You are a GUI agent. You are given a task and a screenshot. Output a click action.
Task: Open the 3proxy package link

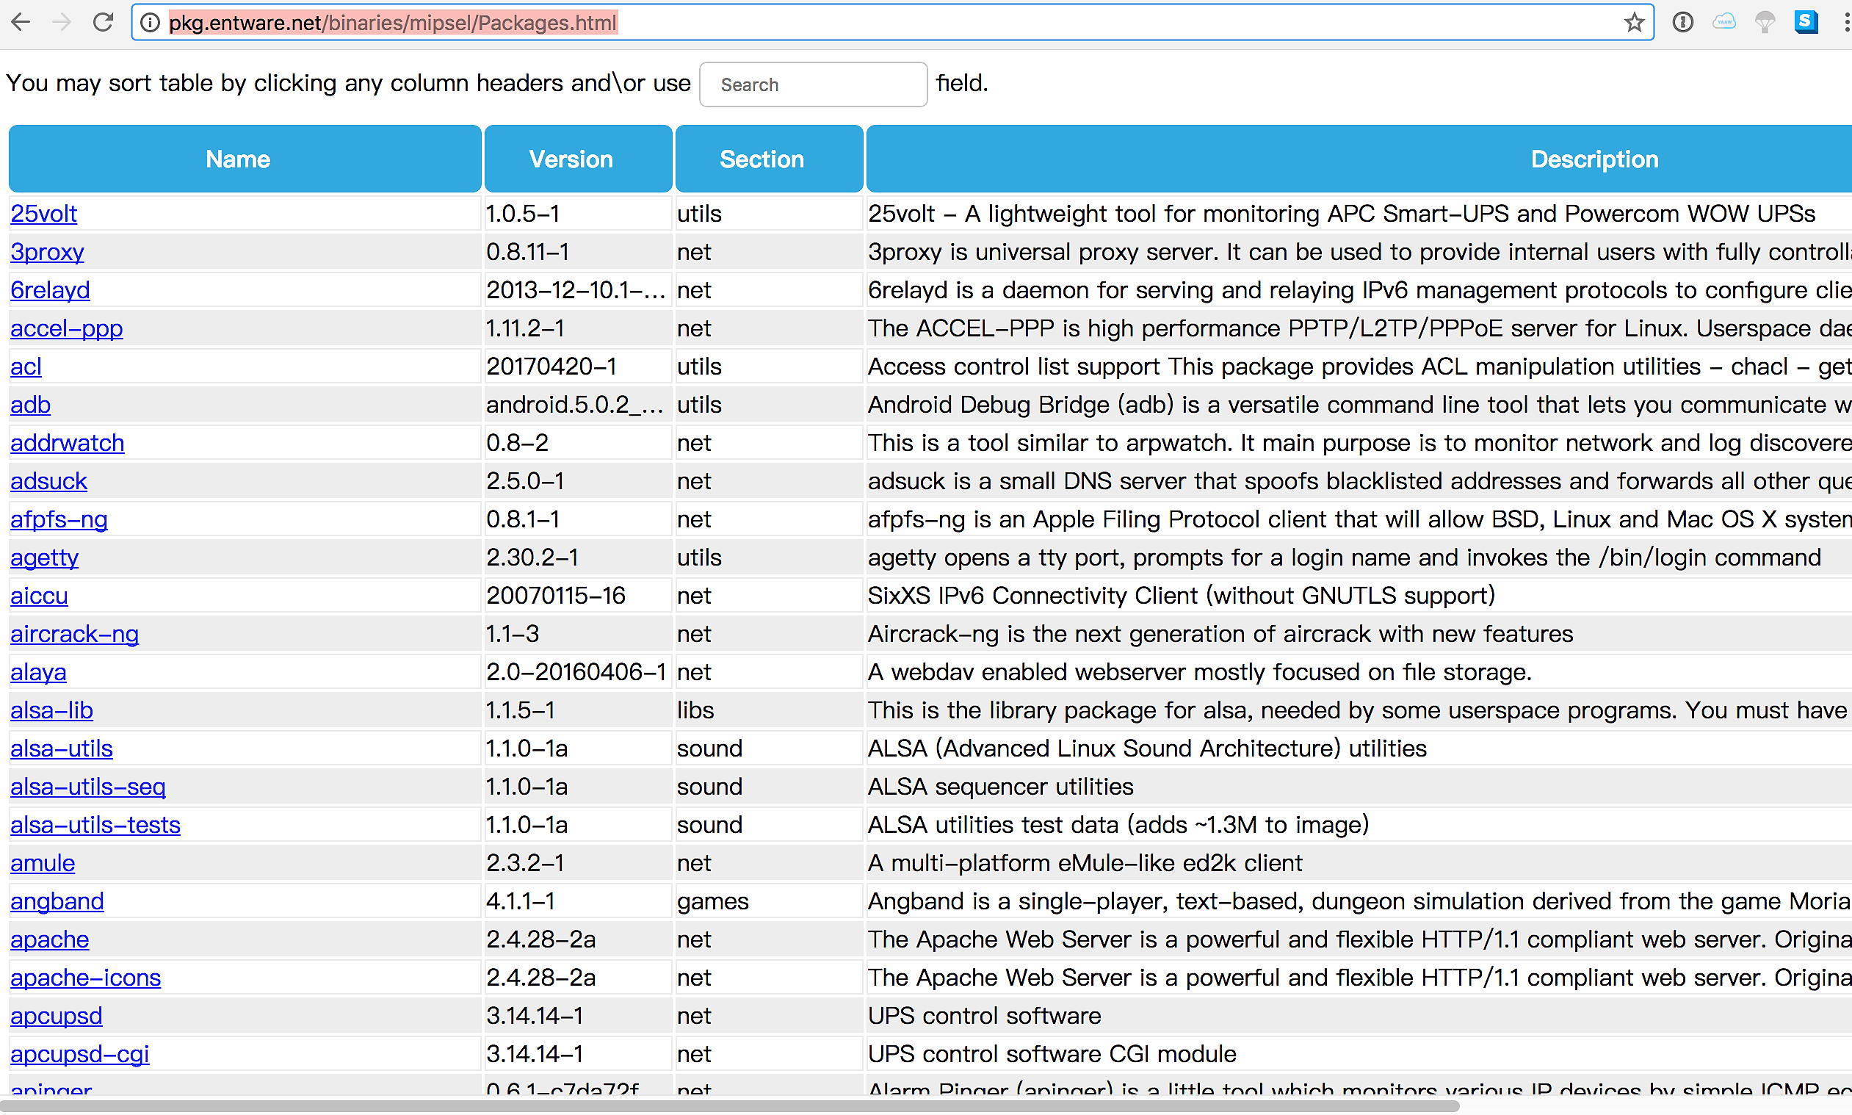(47, 252)
